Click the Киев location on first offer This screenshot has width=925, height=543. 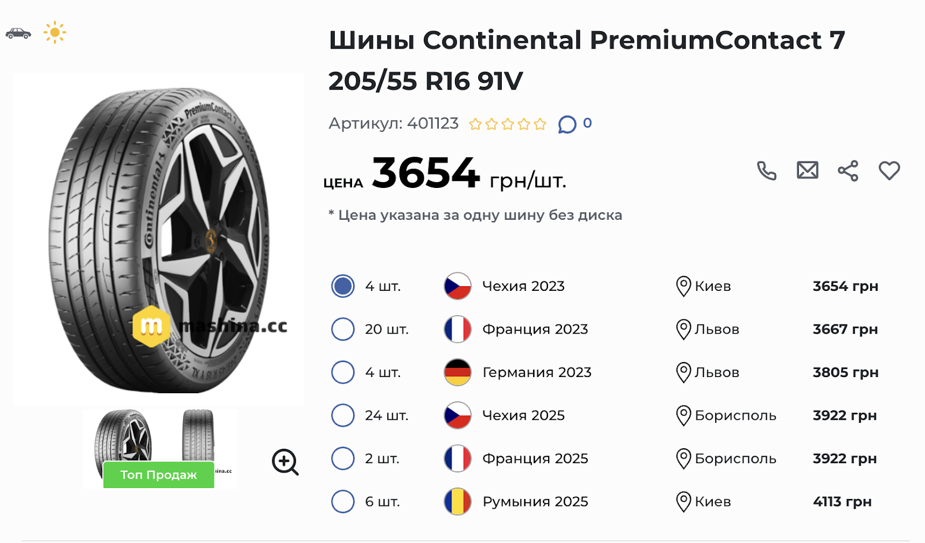(x=712, y=286)
